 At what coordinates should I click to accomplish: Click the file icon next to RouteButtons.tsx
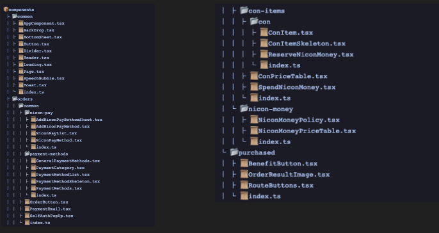244,185
